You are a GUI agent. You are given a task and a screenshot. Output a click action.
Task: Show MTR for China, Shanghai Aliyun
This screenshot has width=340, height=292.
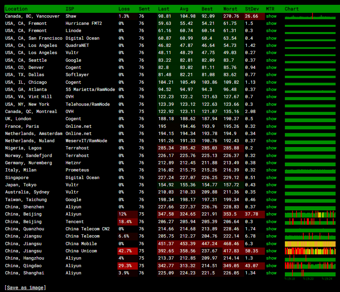click(271, 273)
